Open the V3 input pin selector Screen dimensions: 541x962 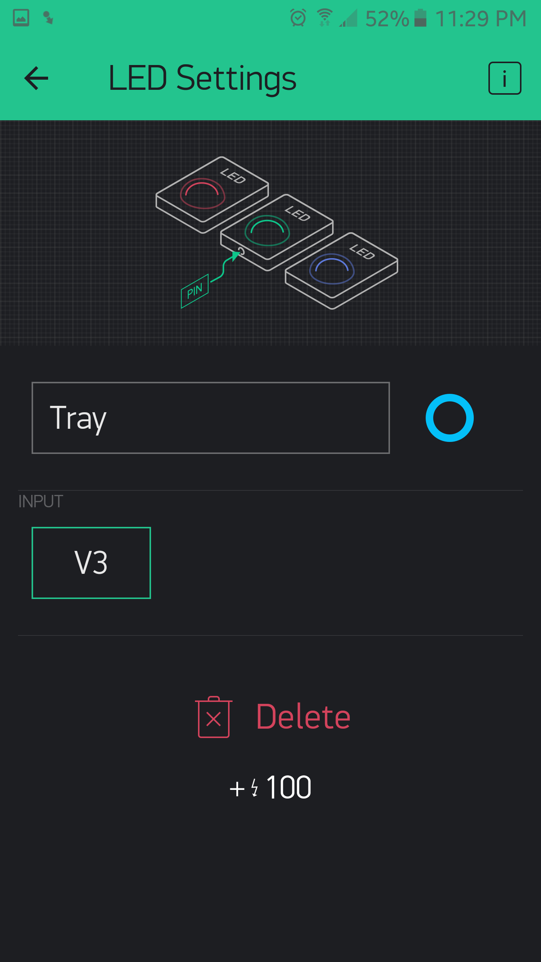pos(91,563)
